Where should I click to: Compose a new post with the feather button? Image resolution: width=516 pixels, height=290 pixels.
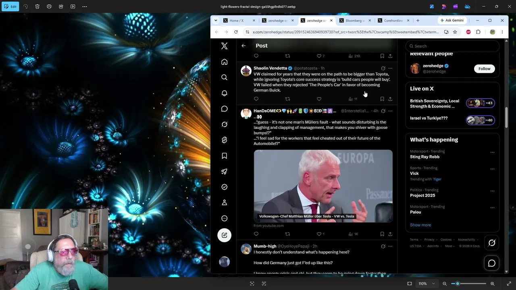[225, 235]
